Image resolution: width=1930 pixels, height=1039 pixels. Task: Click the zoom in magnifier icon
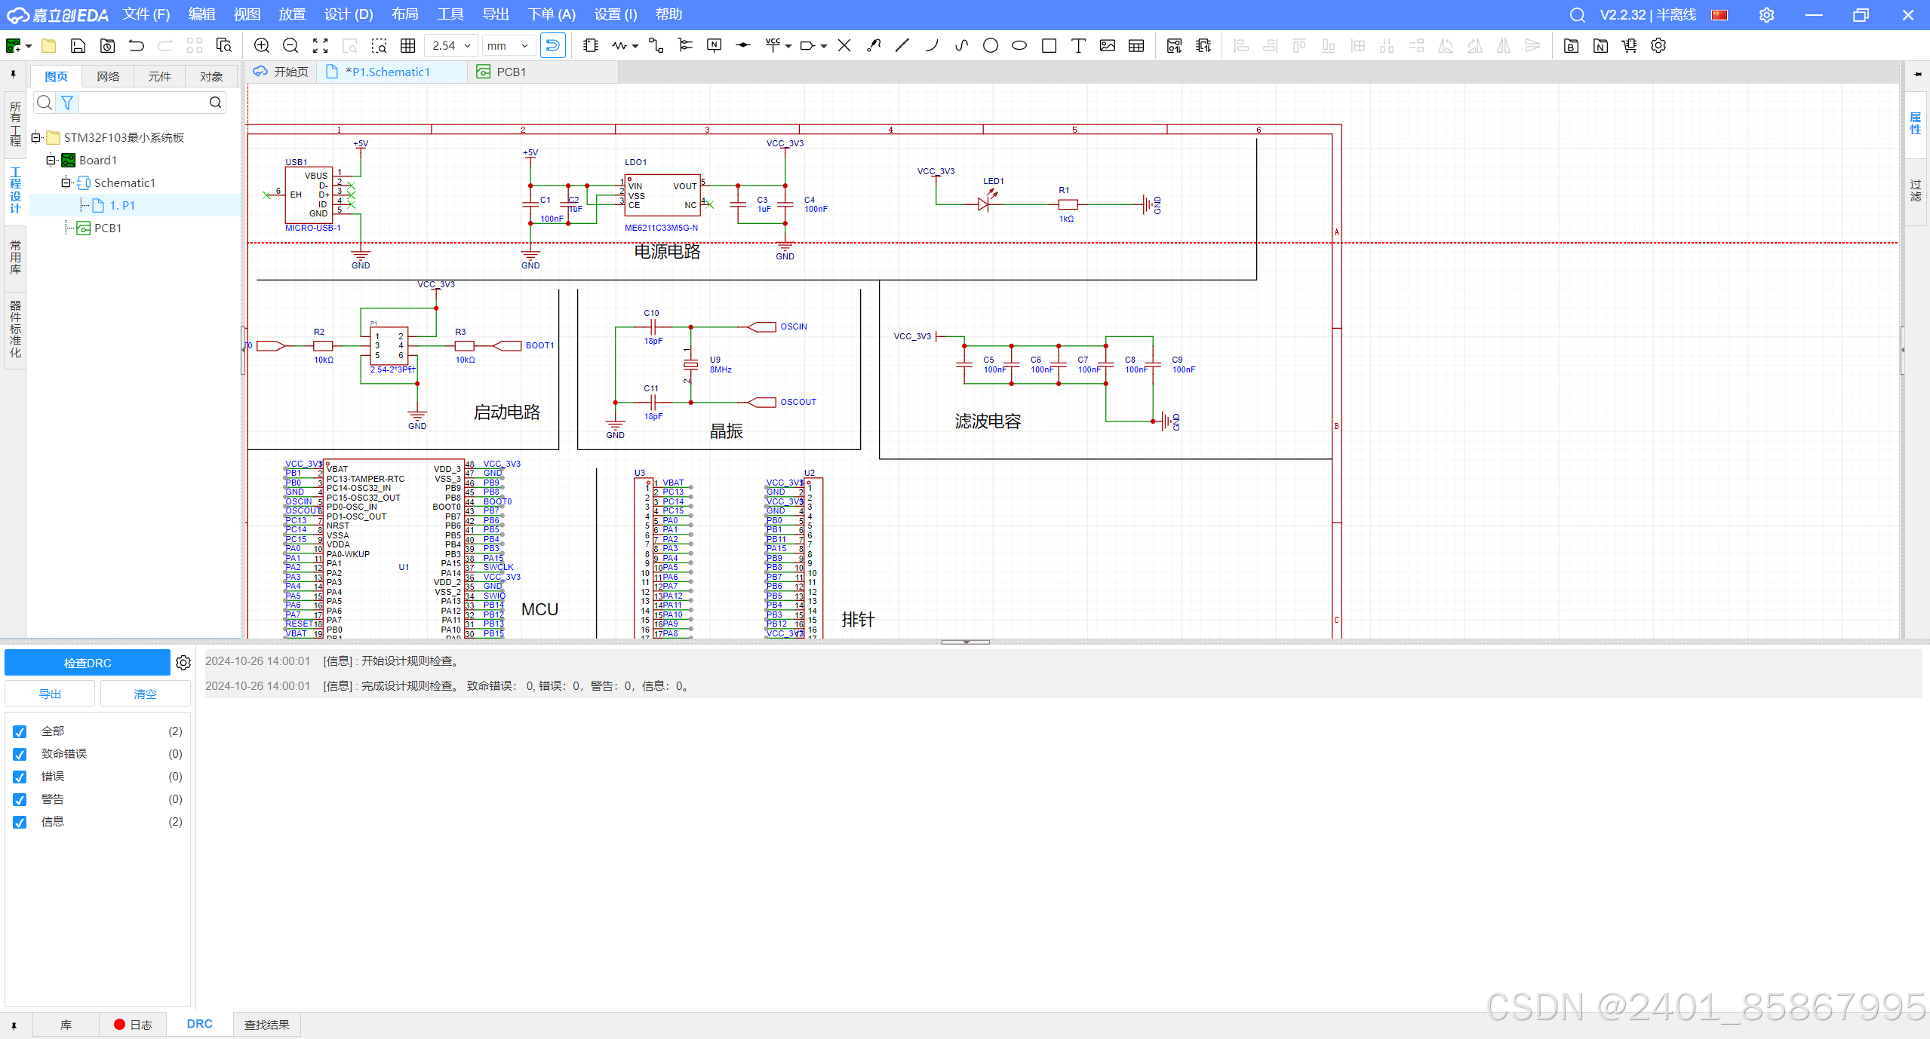click(x=262, y=46)
